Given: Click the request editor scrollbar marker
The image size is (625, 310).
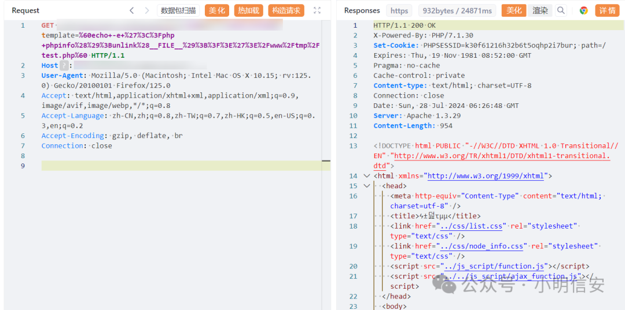Looking at the screenshot, I should (x=326, y=161).
